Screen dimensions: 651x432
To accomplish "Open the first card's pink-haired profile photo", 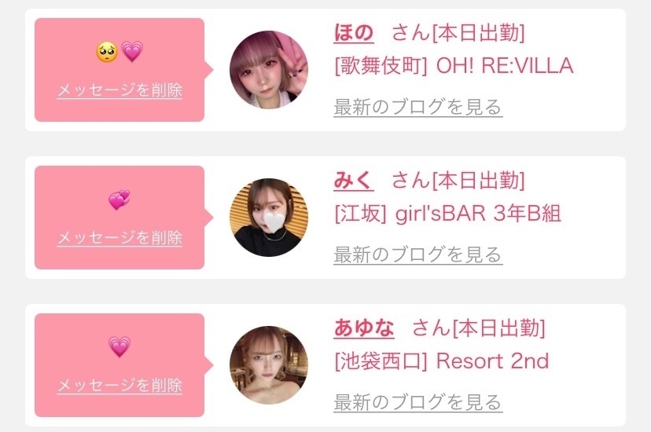I will (269, 70).
